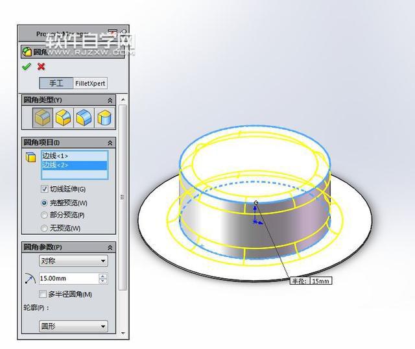Select the face fillet type icon
415x349 pixels.
pyautogui.click(x=84, y=117)
